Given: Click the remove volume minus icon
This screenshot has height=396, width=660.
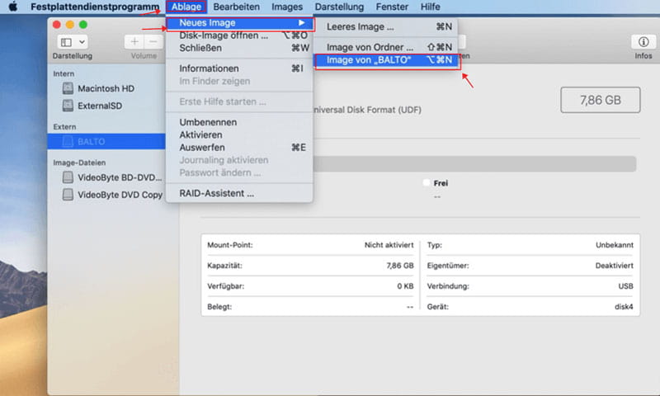Looking at the screenshot, I should (153, 41).
